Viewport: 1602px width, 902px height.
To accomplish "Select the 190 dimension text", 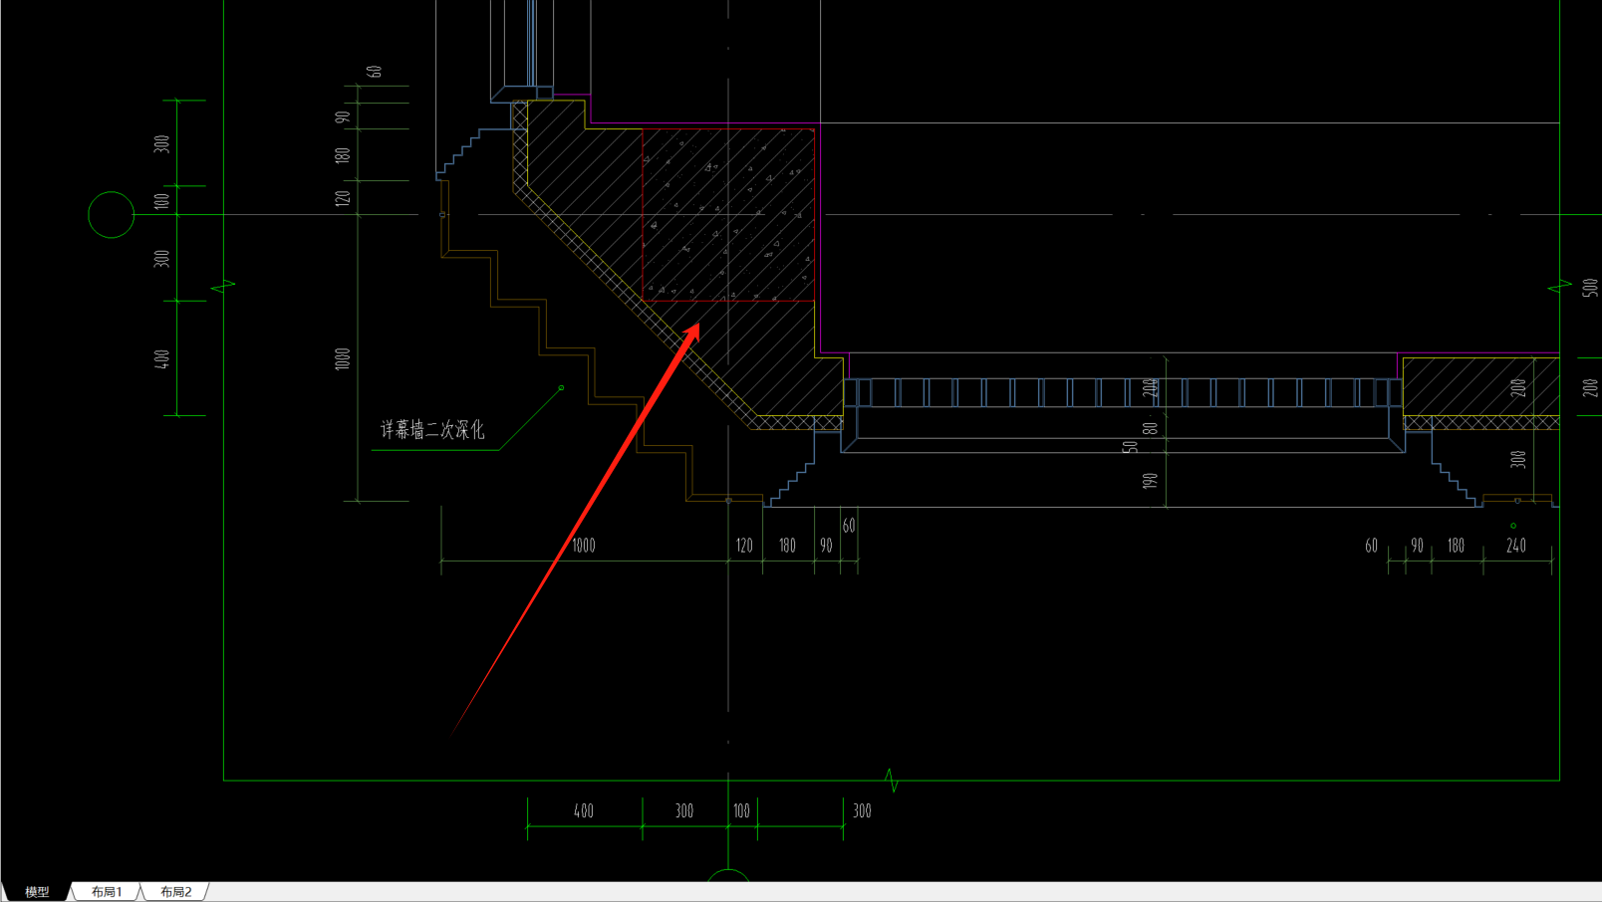I will coord(1151,480).
